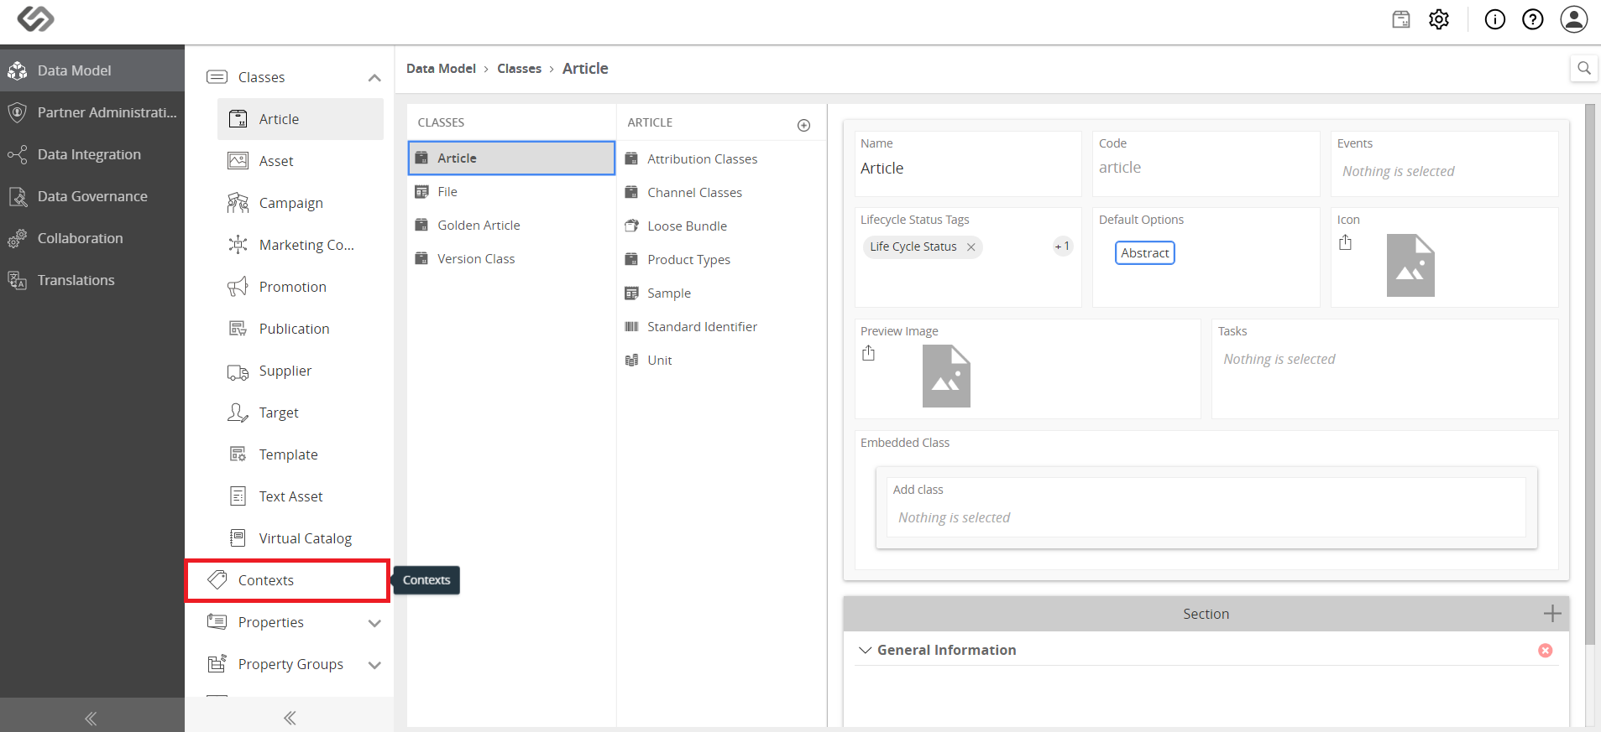This screenshot has height=732, width=1601.
Task: Add a new section with plus icon
Action: click(1552, 614)
